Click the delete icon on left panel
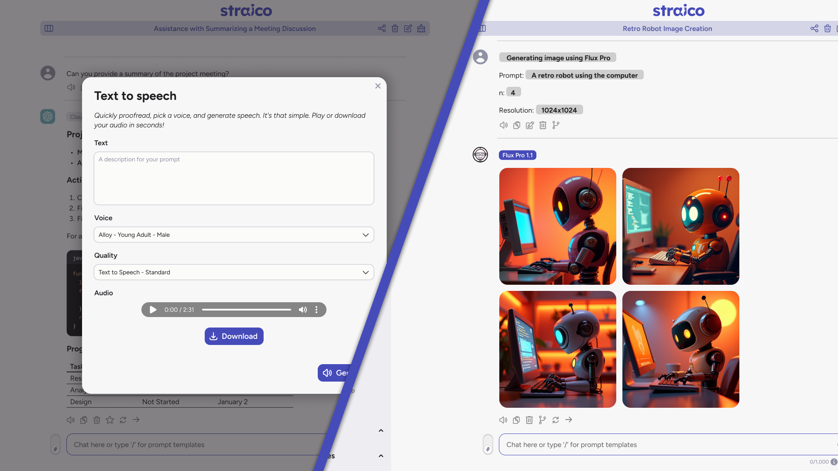Viewport: 838px width, 471px height. pyautogui.click(x=395, y=28)
